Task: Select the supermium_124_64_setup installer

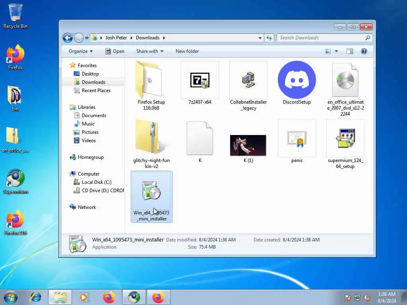Action: coord(345,144)
